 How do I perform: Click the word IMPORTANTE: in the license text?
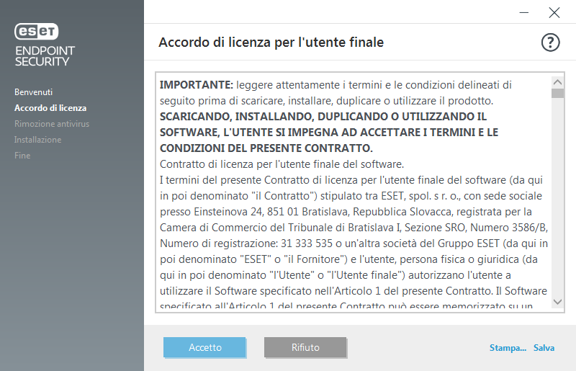[197, 85]
